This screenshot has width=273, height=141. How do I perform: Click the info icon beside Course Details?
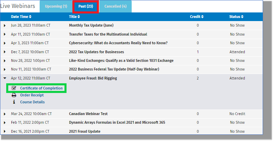[x=14, y=102]
